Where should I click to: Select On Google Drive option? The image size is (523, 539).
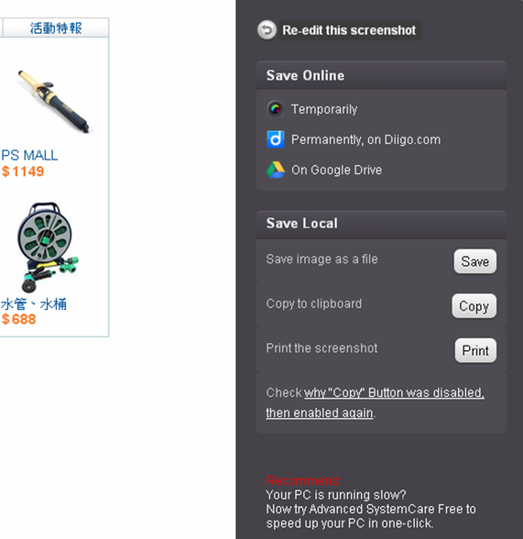336,170
